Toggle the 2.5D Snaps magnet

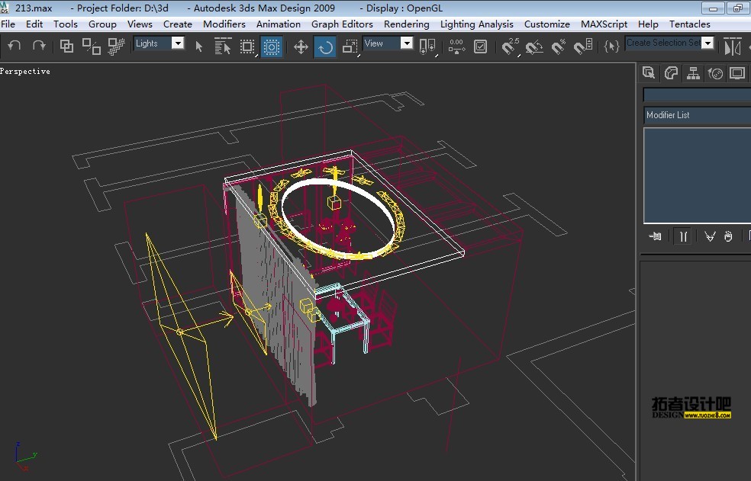(x=510, y=46)
